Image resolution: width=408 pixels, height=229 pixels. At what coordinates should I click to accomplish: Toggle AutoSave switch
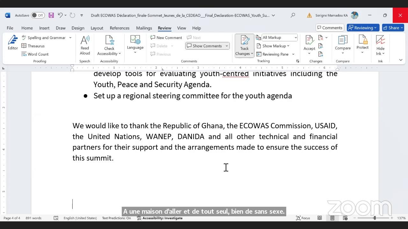pos(38,15)
